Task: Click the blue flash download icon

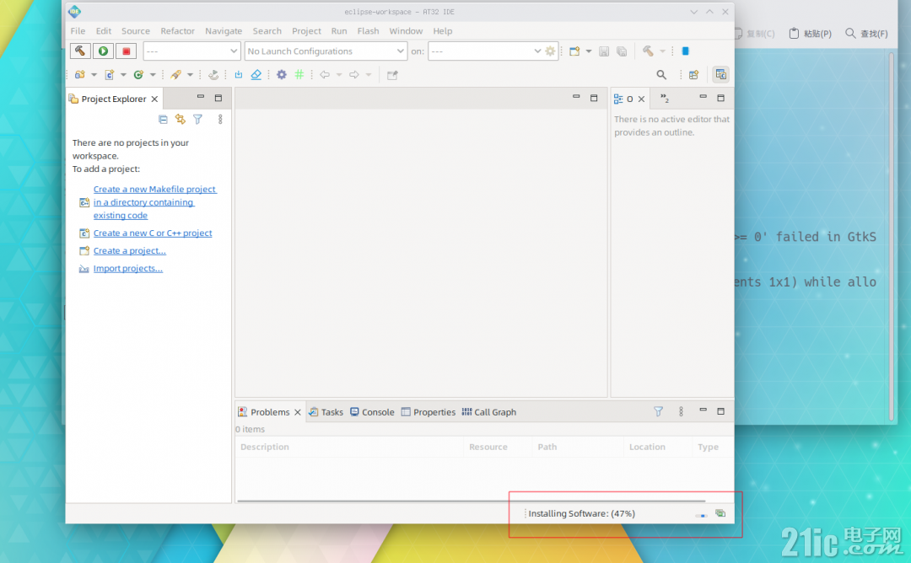Action: coord(238,74)
